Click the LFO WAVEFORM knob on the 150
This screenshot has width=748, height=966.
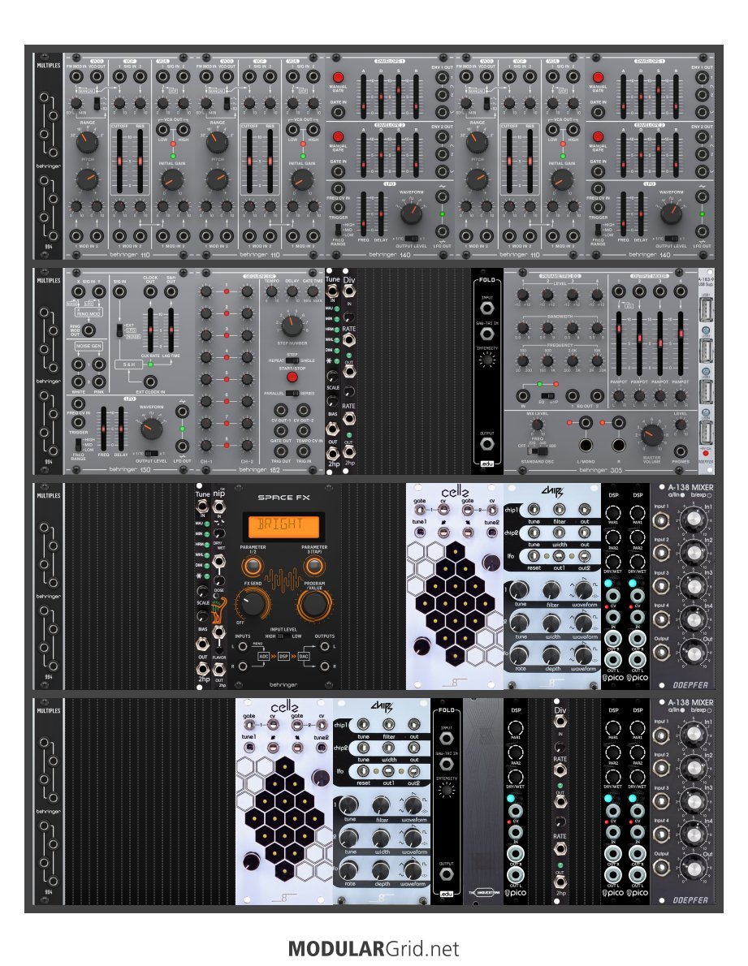tap(152, 428)
